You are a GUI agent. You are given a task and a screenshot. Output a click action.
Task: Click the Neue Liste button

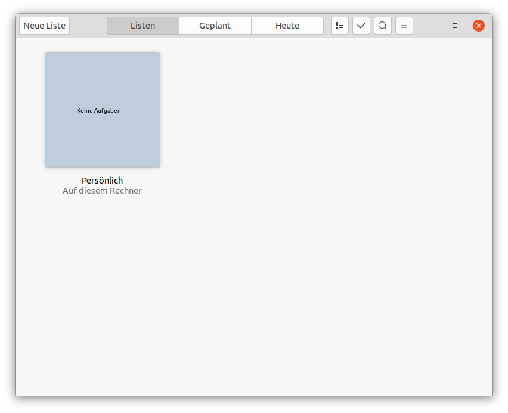[x=44, y=26]
